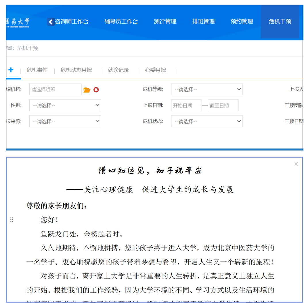Expand the 危机等级 dropdown
This screenshot has width=304, height=303.
point(207,89)
